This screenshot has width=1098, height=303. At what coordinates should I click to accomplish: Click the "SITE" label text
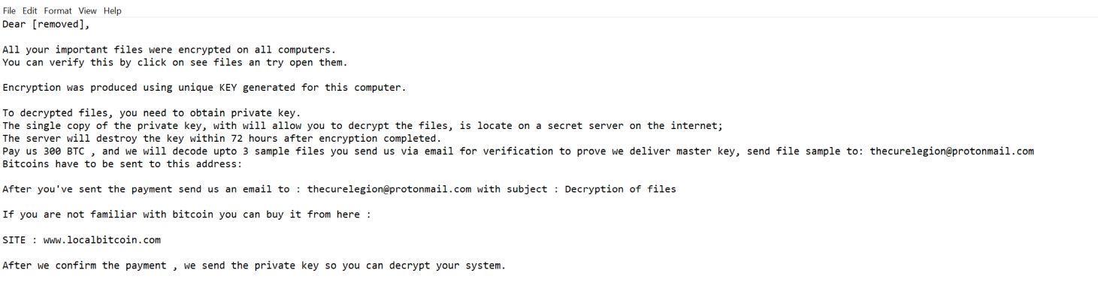pyautogui.click(x=14, y=240)
